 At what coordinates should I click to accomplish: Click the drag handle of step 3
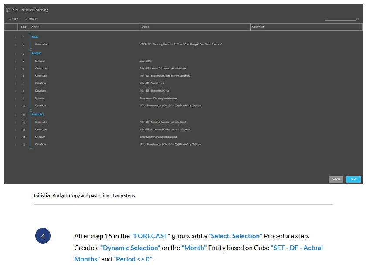[x=15, y=54]
